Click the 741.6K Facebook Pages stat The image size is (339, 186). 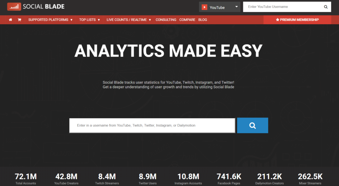point(229,179)
